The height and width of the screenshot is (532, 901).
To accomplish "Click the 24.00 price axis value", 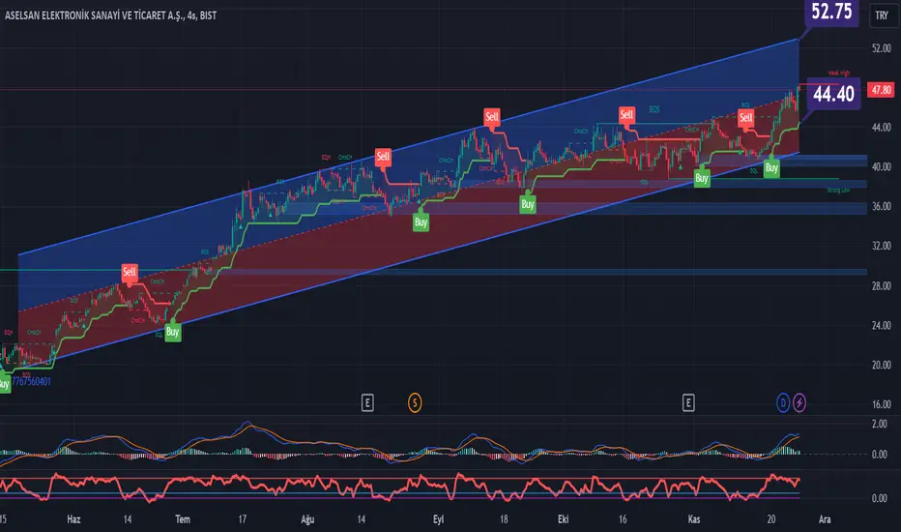I will click(x=881, y=326).
